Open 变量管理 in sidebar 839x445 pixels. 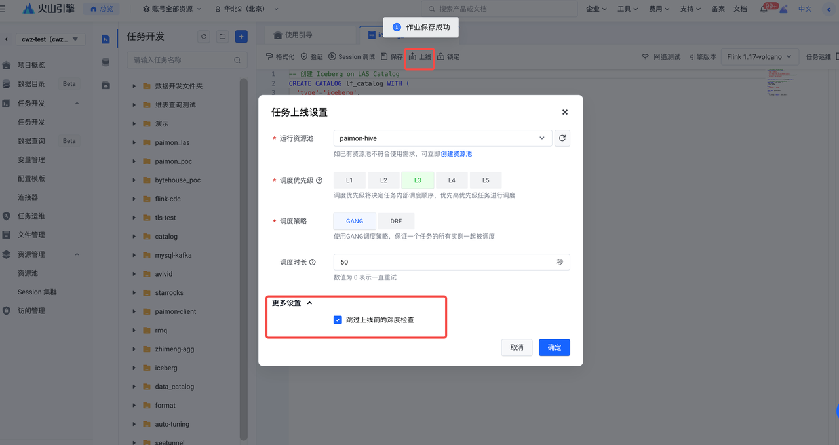pyautogui.click(x=31, y=159)
